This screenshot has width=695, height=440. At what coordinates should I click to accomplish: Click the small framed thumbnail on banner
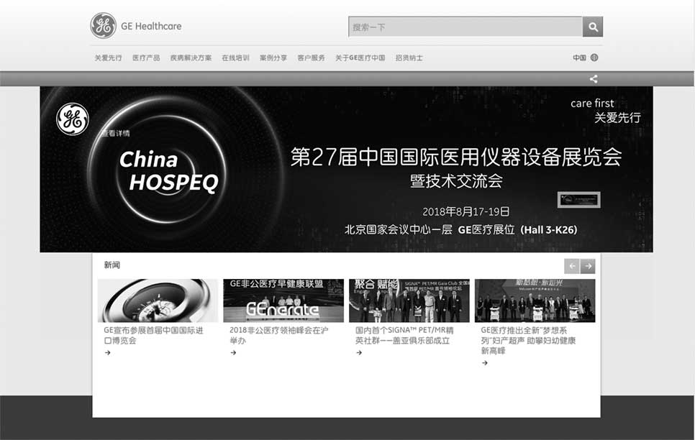pyautogui.click(x=579, y=199)
